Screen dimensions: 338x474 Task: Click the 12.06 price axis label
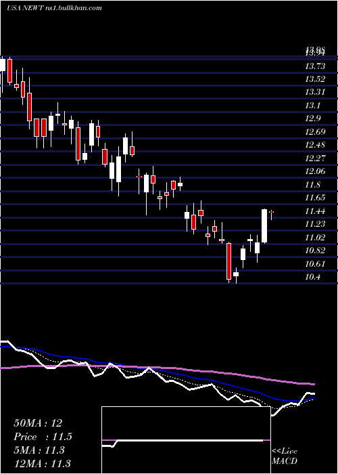coord(315,171)
